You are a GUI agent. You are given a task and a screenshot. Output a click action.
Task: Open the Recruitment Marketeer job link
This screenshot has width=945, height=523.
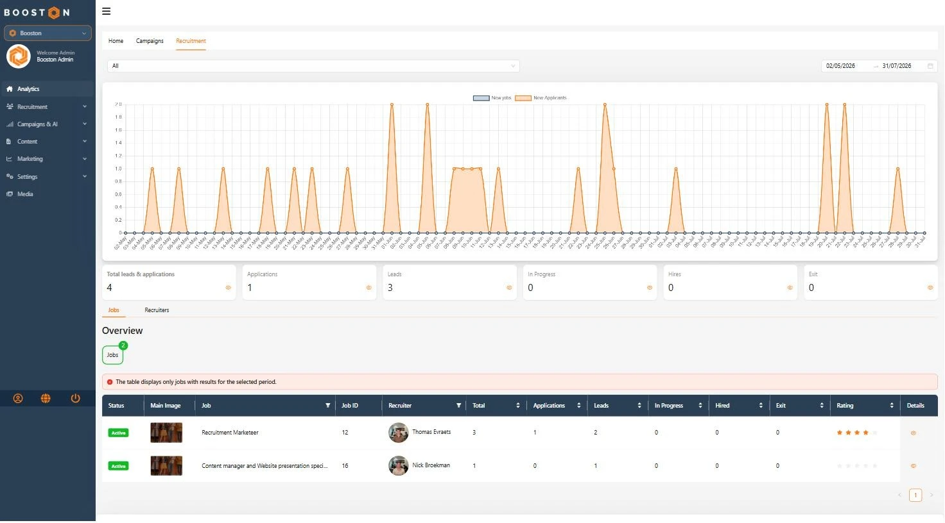230,433
